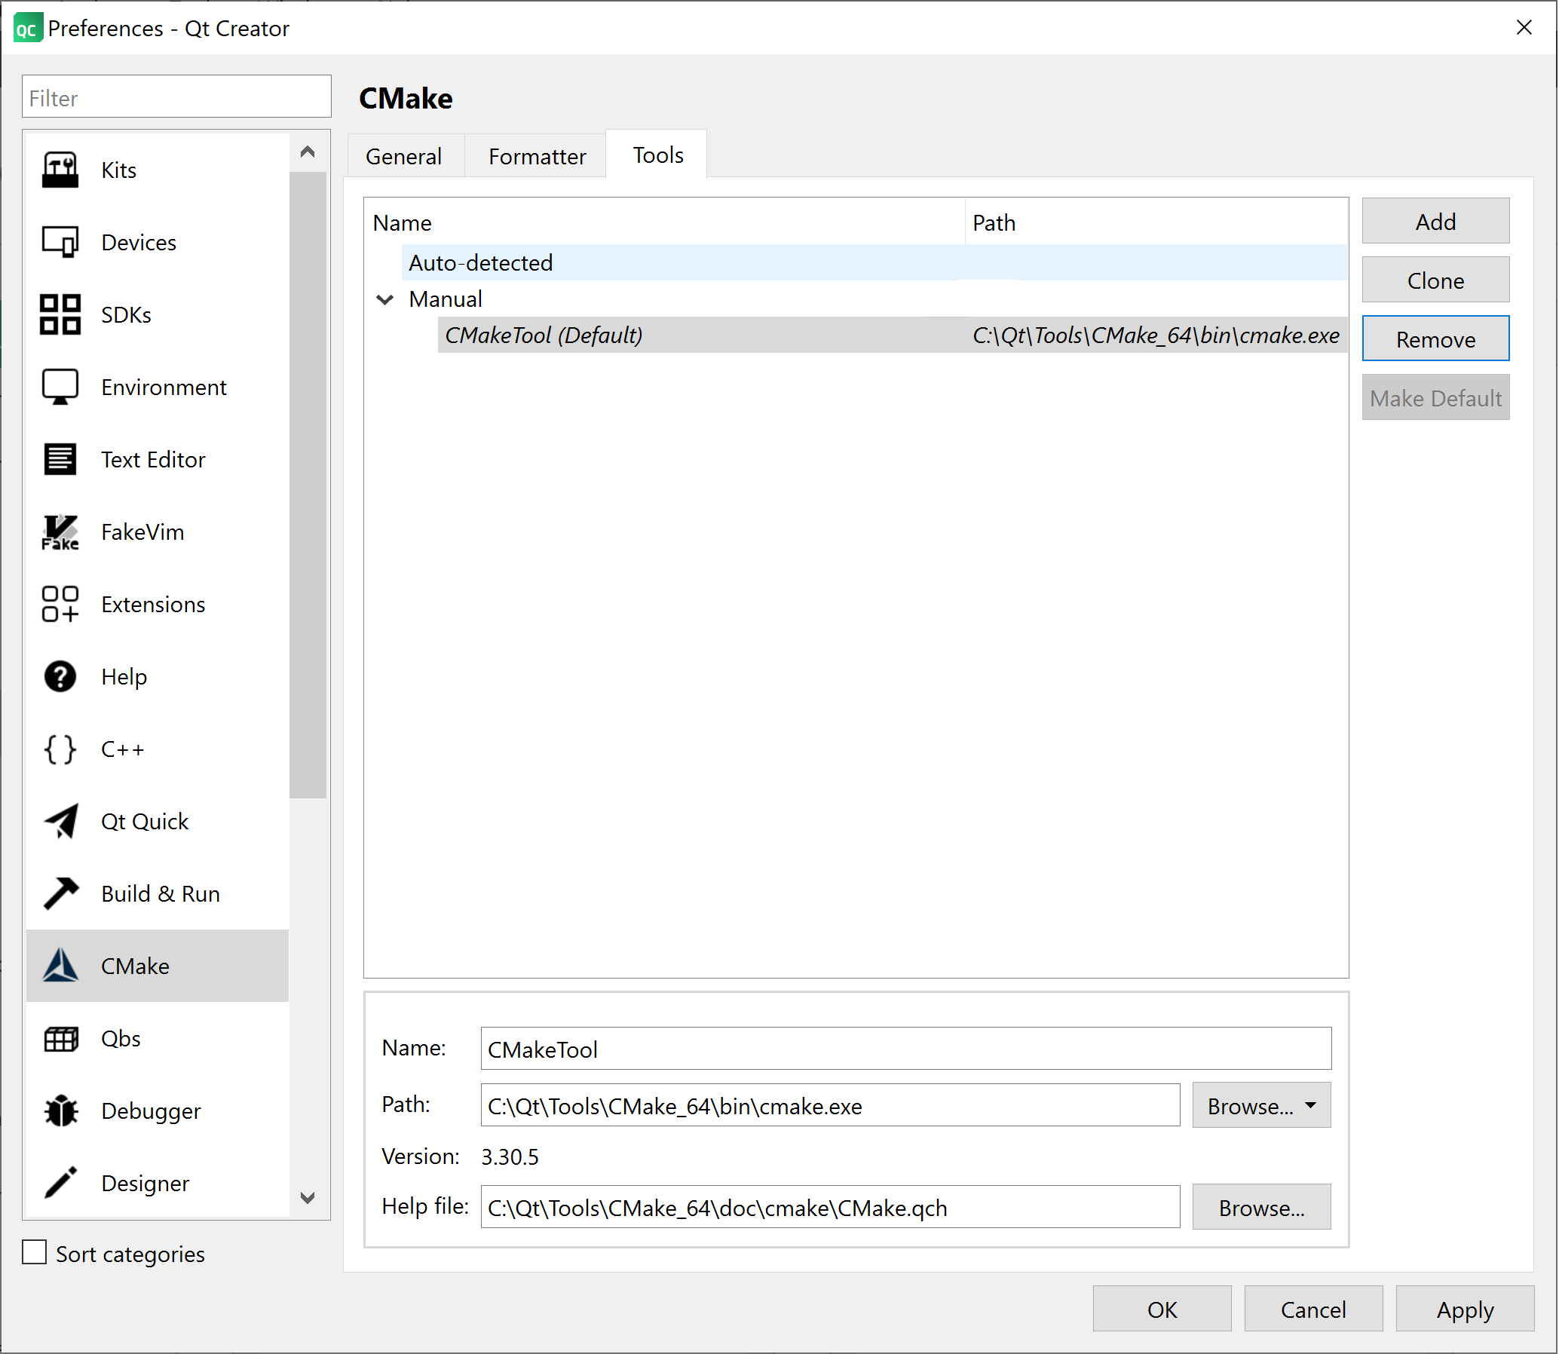Open FakeVim settings icon
1559x1354 pixels.
tap(60, 532)
